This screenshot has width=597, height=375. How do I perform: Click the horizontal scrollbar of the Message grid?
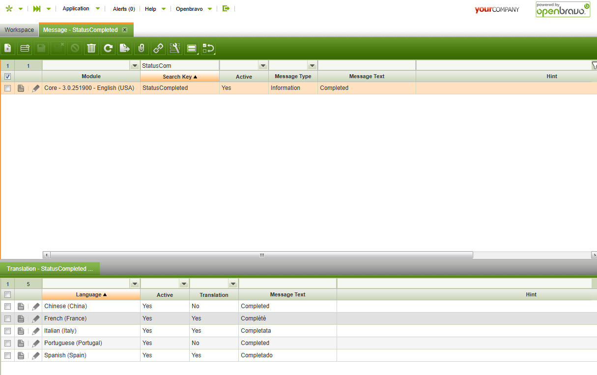click(x=261, y=255)
